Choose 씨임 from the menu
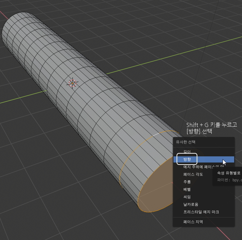The width and height of the screenshot is (242, 240). pyautogui.click(x=204, y=197)
